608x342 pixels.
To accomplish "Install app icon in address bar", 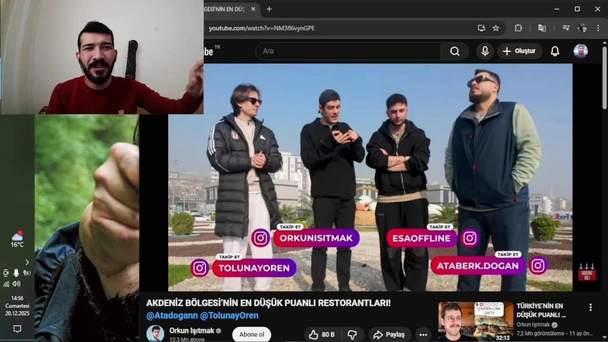I will click(481, 28).
